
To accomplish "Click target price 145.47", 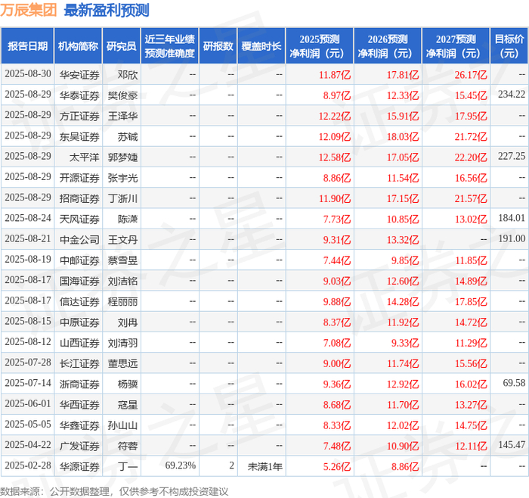I will [x=512, y=444].
